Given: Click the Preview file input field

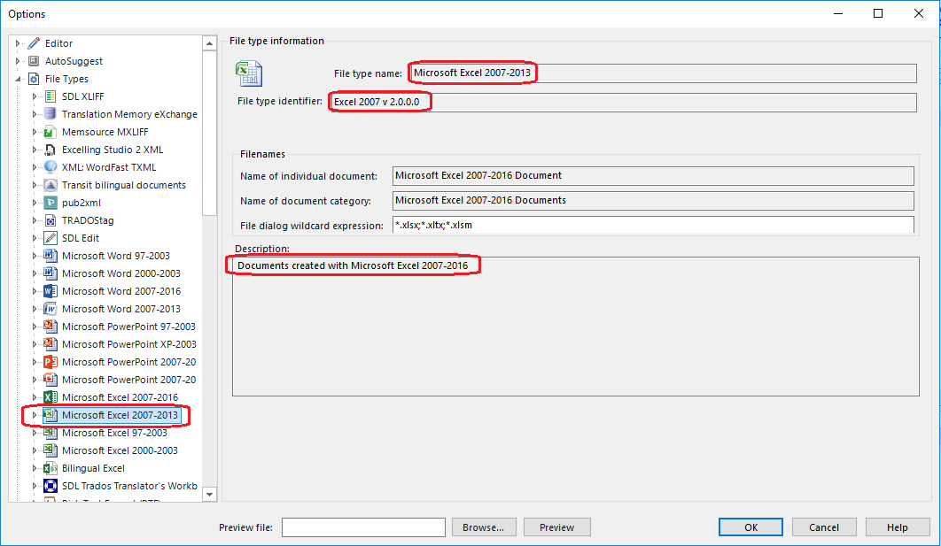Looking at the screenshot, I should click(363, 527).
